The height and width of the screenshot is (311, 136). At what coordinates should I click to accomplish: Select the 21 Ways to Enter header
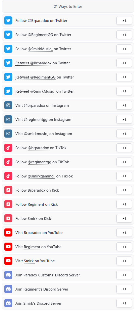click(68, 6)
